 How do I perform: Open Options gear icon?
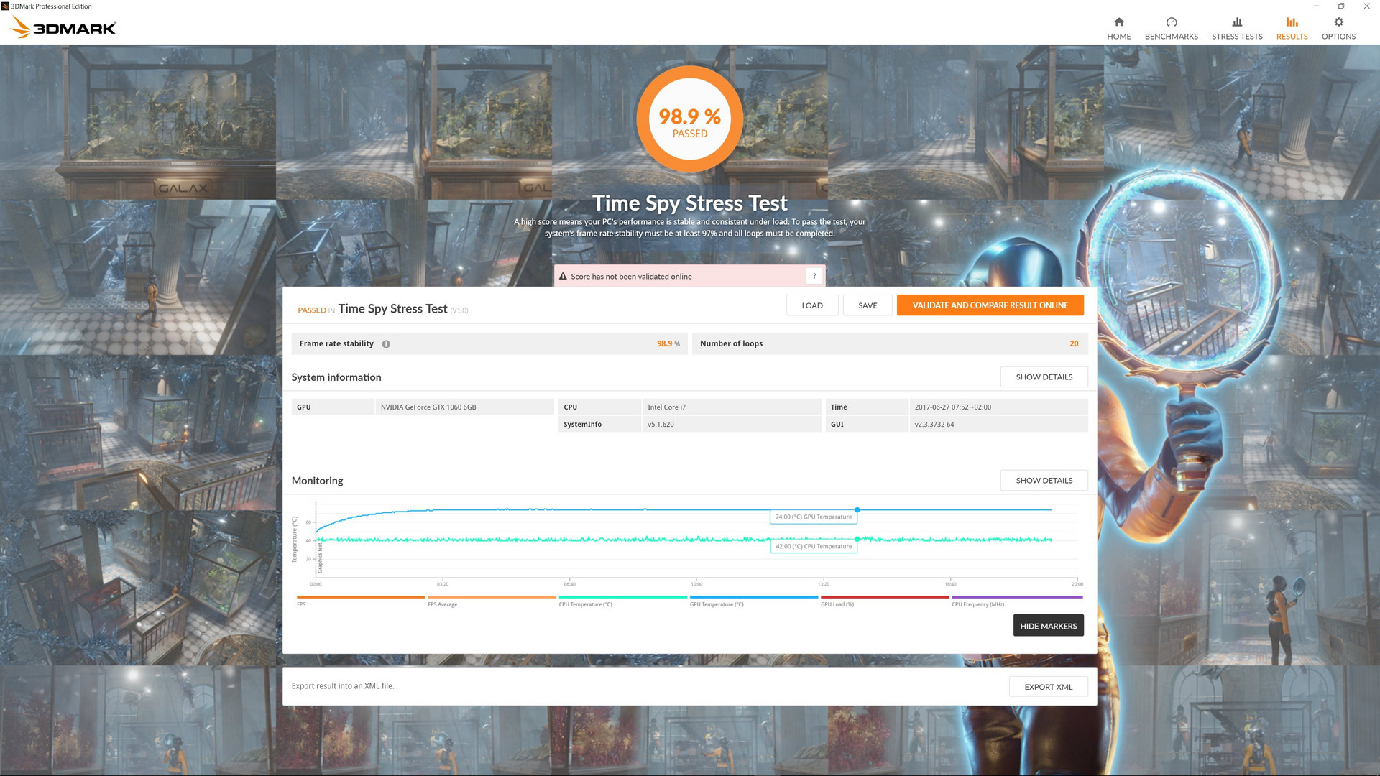click(1338, 22)
